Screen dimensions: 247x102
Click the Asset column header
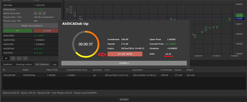[x=25, y=70]
